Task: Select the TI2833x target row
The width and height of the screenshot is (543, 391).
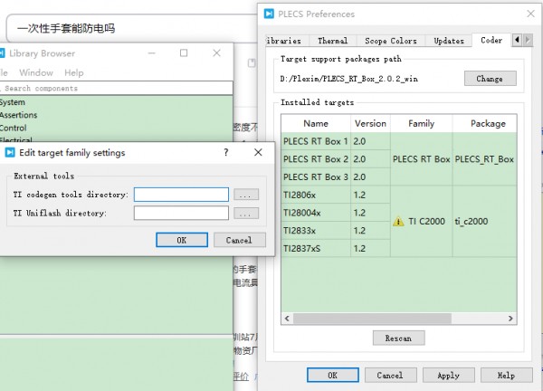Action: point(316,231)
